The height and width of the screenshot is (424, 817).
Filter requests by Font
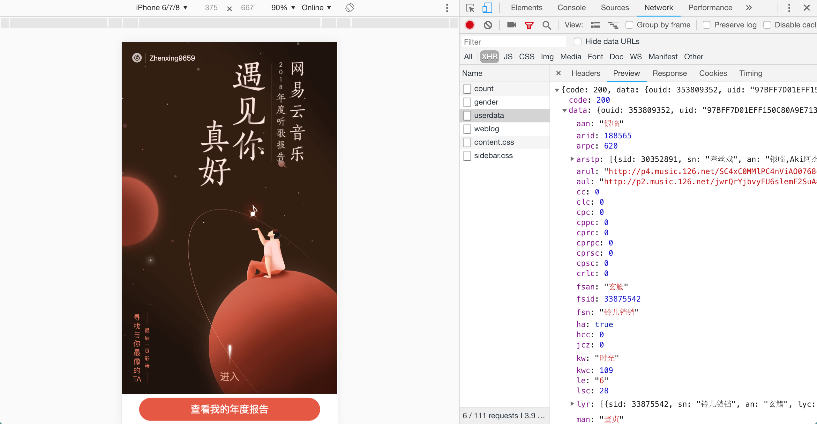coord(596,57)
